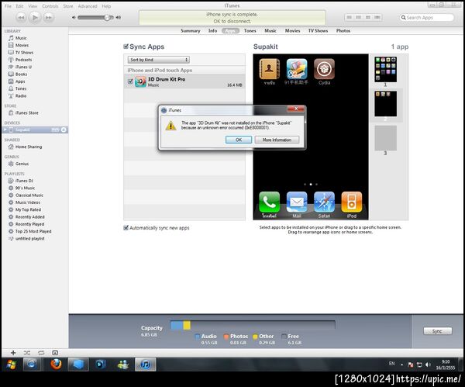The height and width of the screenshot is (387, 465).
Task: Open the Music Videos playlist
Action: coord(28,202)
